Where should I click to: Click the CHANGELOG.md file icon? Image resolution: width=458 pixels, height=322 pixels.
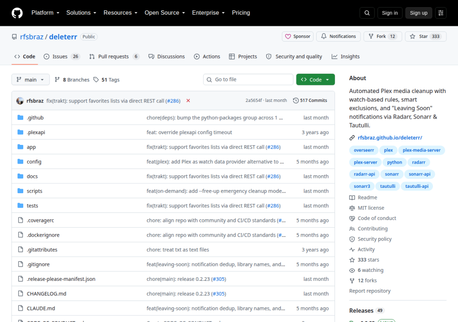(x=21, y=293)
